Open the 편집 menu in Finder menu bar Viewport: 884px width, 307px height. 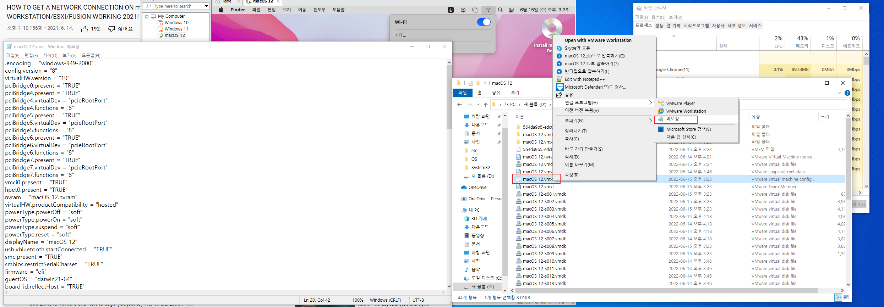pyautogui.click(x=272, y=10)
